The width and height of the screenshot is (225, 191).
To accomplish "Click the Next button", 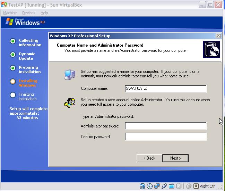I will pyautogui.click(x=175, y=158).
